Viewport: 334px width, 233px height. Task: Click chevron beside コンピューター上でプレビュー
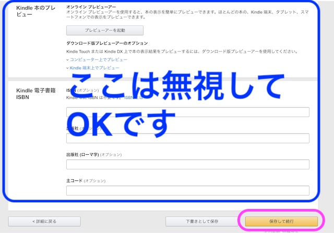68,60
